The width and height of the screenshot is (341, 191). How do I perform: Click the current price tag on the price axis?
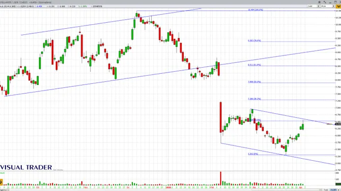[338, 124]
